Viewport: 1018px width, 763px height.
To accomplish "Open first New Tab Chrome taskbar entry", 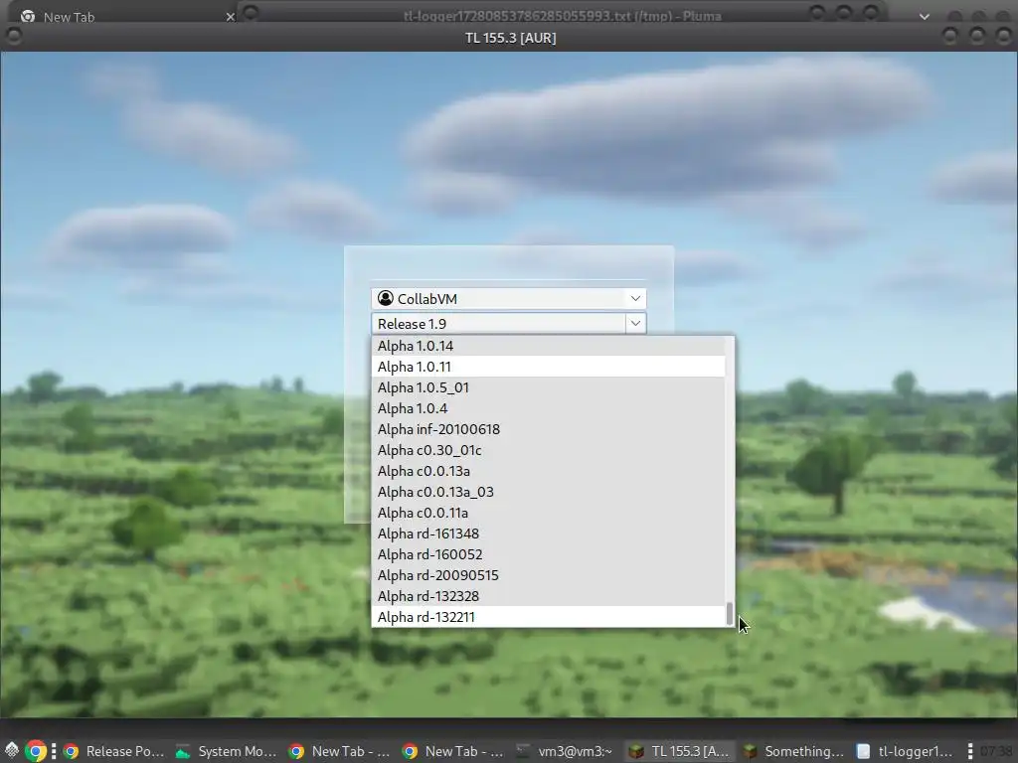I will tap(340, 751).
